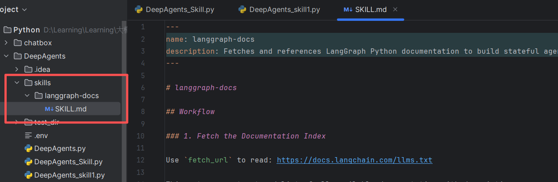558x182 pixels.
Task: Click the Markdown icon on SKILL.md tab
Action: pyautogui.click(x=348, y=9)
